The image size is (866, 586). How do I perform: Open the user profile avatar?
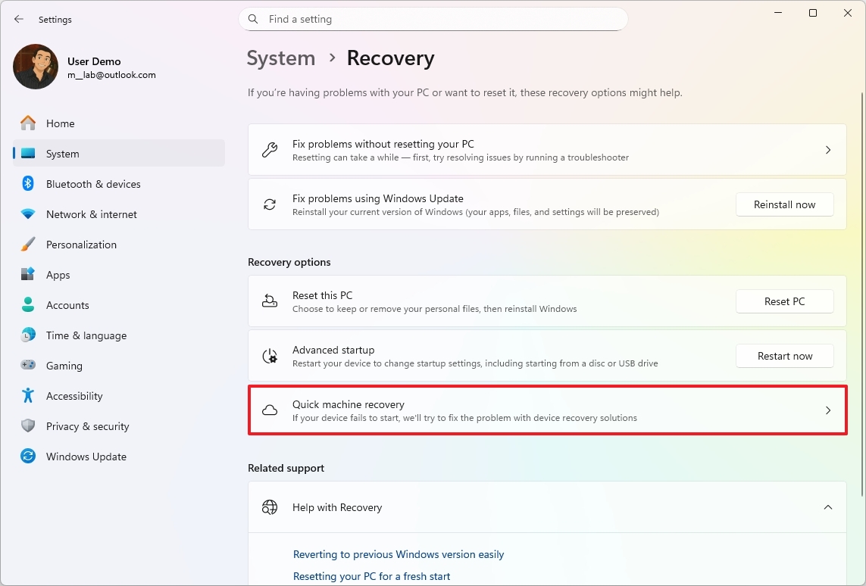[x=35, y=67]
